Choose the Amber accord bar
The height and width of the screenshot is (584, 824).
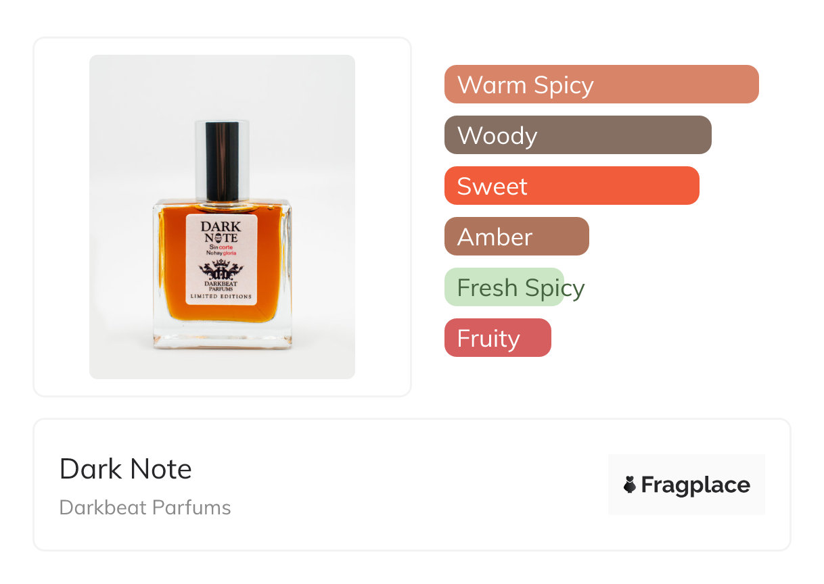[x=516, y=237]
